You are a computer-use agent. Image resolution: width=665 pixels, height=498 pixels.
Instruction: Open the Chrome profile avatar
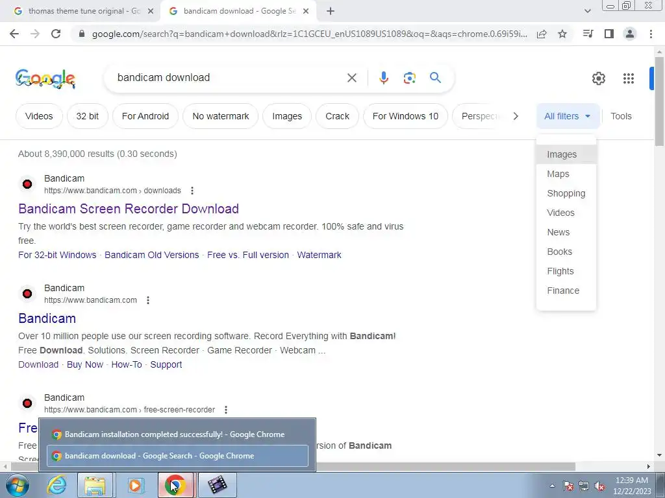630,34
